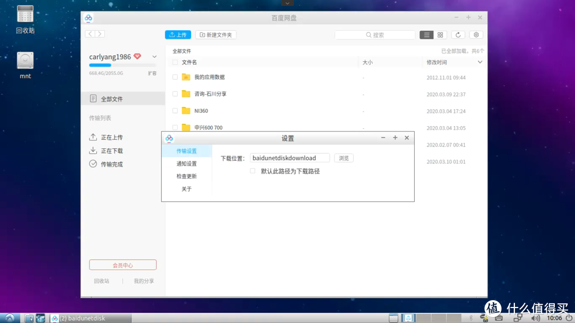Click the power icon in system tray
This screenshot has width=575, height=323.
(x=569, y=318)
